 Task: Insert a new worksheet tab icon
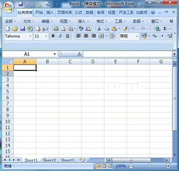[82, 160]
